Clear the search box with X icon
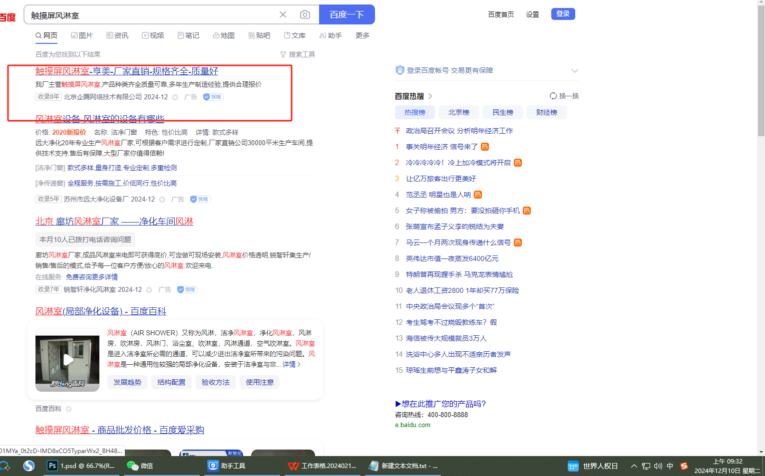Screen dimensions: 765x476 pyautogui.click(x=283, y=15)
